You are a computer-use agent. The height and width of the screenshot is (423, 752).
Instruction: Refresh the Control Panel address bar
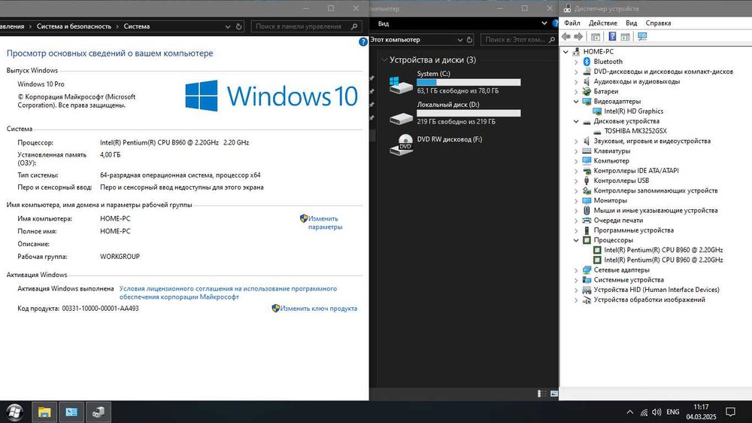tap(239, 26)
